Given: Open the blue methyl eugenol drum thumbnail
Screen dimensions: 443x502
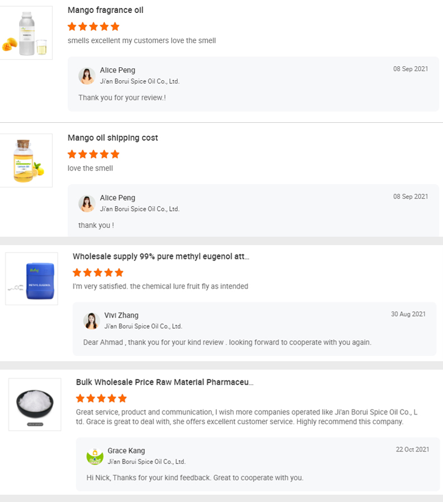Looking at the screenshot, I should (x=32, y=279).
